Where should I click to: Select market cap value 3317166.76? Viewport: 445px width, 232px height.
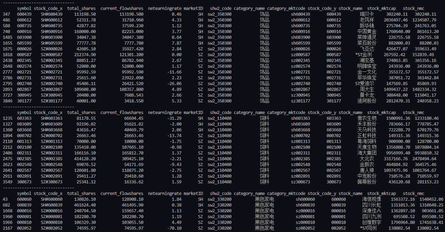(x=396, y=159)
